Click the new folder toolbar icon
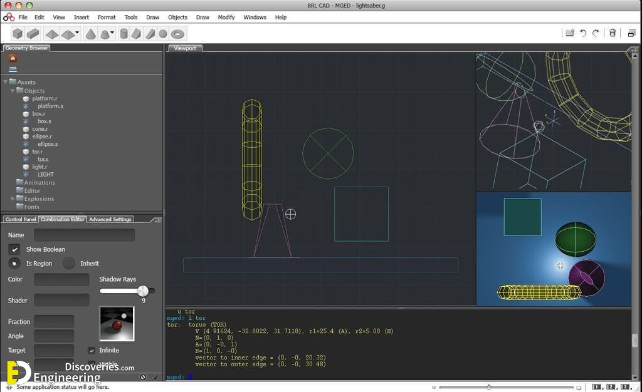The height and width of the screenshot is (392, 642). 570,33
